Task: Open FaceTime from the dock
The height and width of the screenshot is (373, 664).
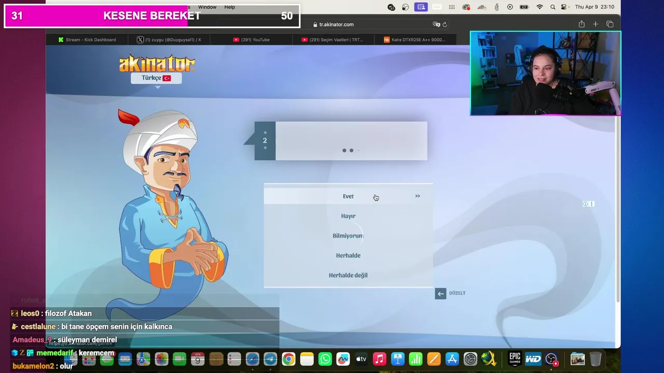Action: coord(179,358)
